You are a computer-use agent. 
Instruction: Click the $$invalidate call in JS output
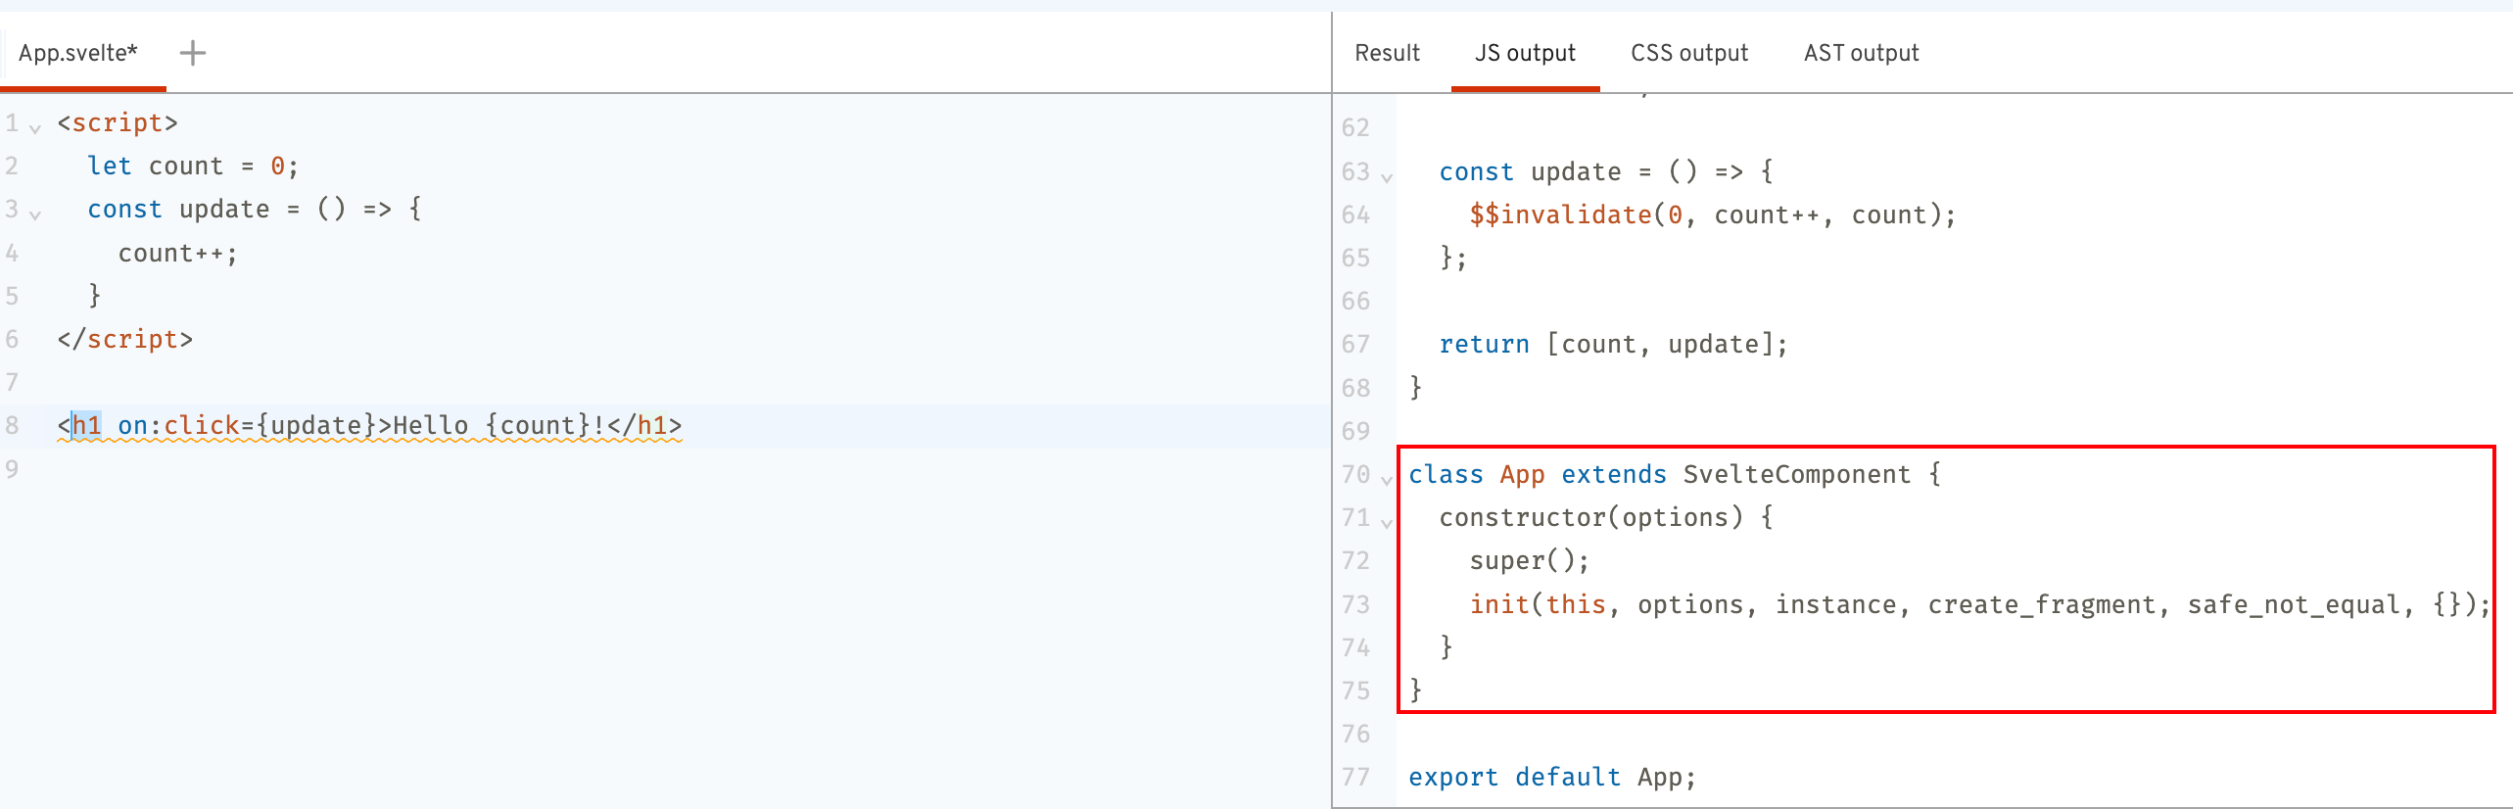coord(1560,215)
